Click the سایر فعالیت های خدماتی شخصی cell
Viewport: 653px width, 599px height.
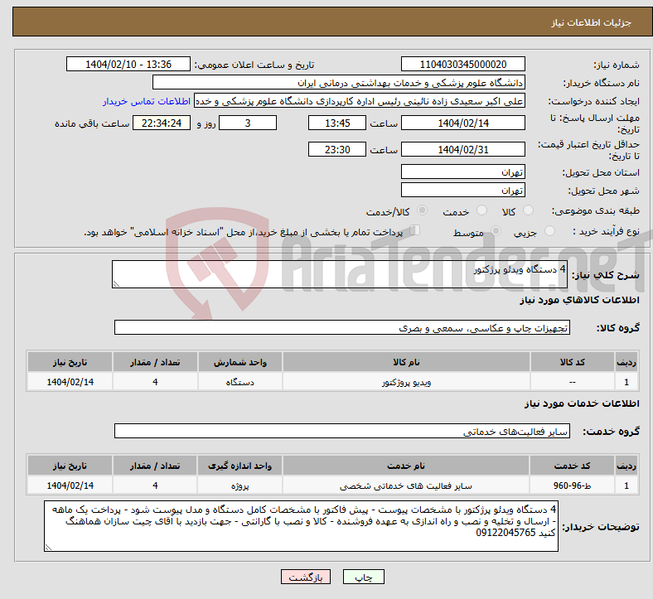tap(405, 485)
